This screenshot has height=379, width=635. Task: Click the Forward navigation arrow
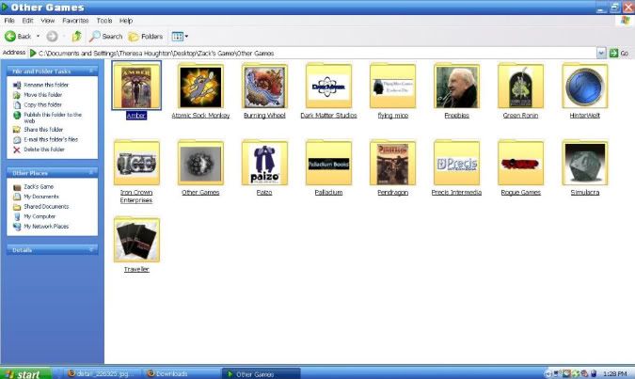pyautogui.click(x=52, y=37)
